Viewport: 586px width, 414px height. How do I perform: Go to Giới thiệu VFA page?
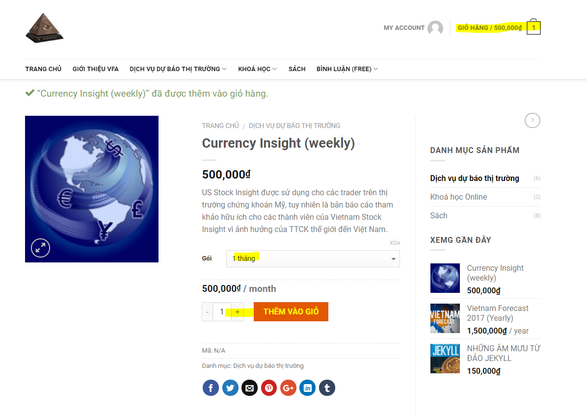point(96,69)
